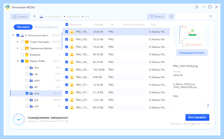Click the drive icon in breadcrumb path
Screen dimensions: 224x139
(41, 17)
